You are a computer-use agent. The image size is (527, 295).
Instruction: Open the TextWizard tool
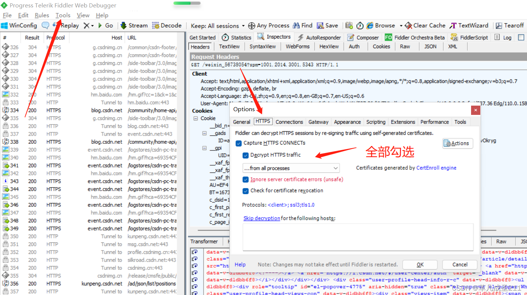469,25
